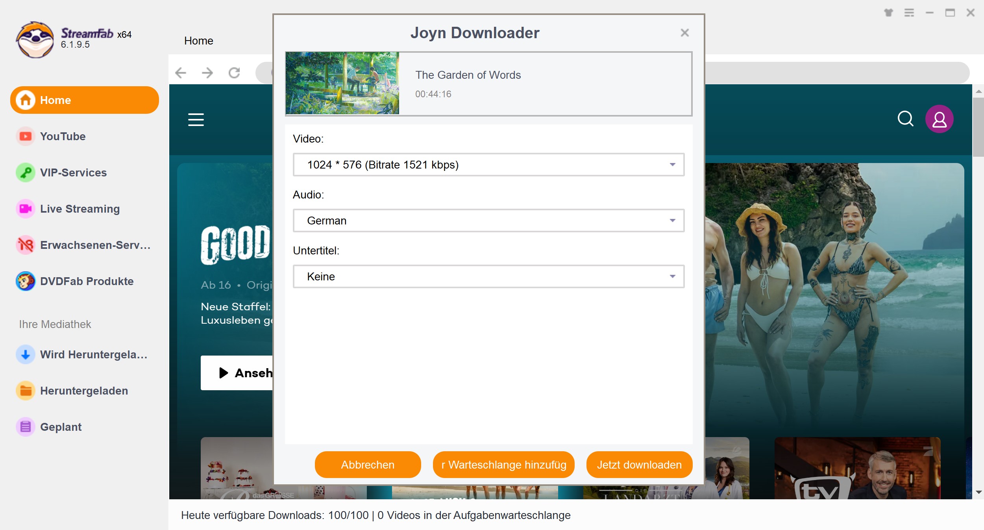Add video to Warteschlange queue
Viewport: 984px width, 530px height.
(503, 465)
